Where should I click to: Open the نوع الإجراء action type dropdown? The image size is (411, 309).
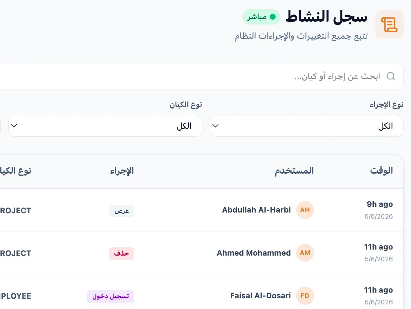[306, 126]
